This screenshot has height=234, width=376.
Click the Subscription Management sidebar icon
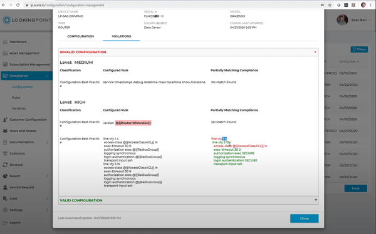coord(5,64)
